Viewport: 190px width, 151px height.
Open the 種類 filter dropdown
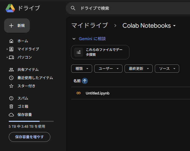click(x=81, y=69)
